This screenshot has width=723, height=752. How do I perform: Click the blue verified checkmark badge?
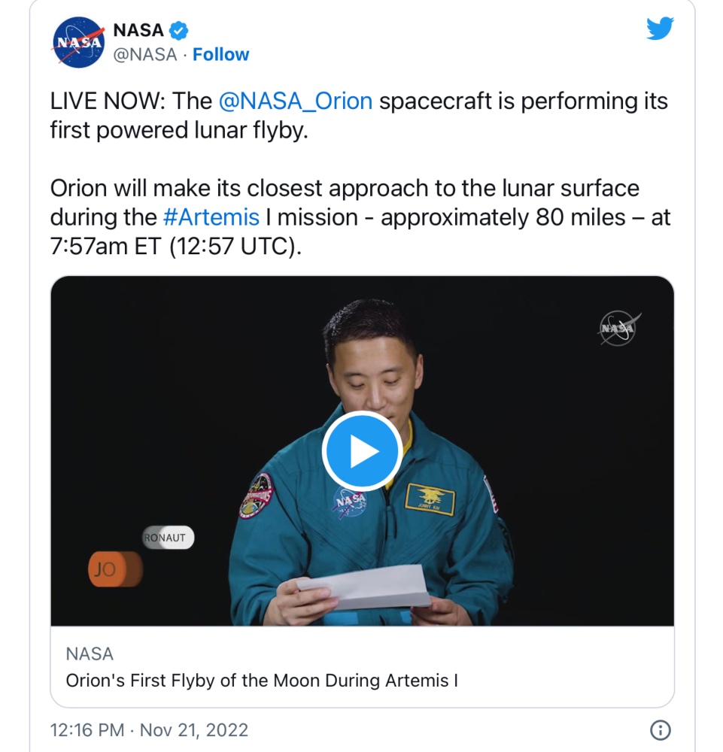pos(179,31)
